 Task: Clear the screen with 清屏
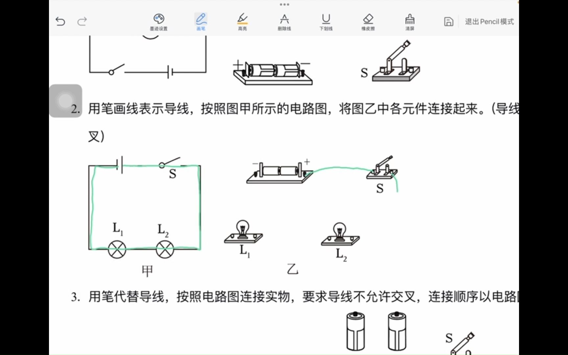pyautogui.click(x=410, y=22)
